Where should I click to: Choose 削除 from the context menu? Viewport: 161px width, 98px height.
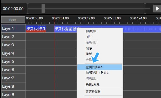pos(100,48)
